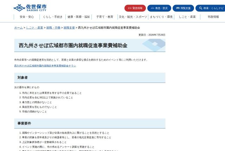Click the page title 西九州させぼ広域都市圏内就職促進事業費補助金
This screenshot has height=151, width=225.
[73, 45]
